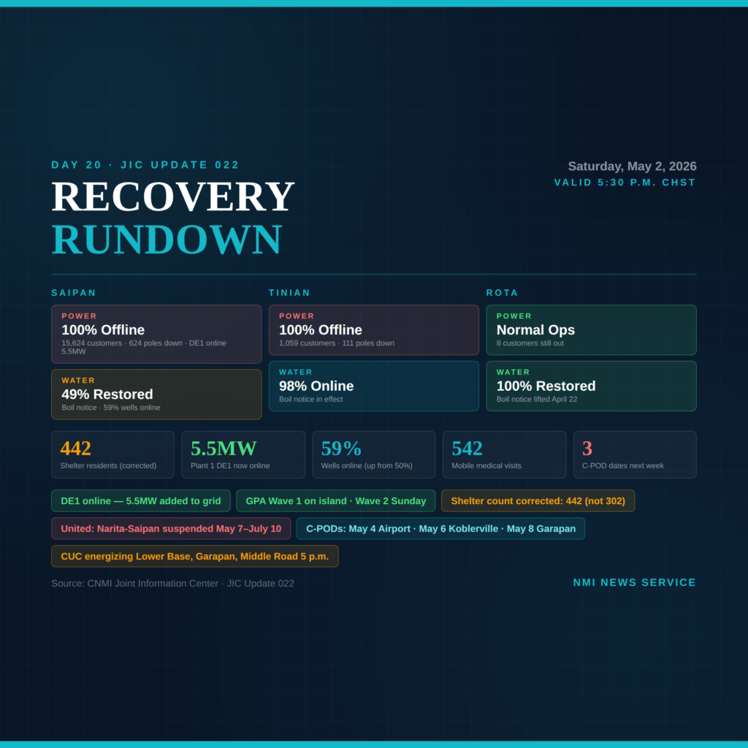Viewport: 748px width, 748px height.
Task: Click the Saipan Water 49% Restored card
Action: (x=156, y=394)
